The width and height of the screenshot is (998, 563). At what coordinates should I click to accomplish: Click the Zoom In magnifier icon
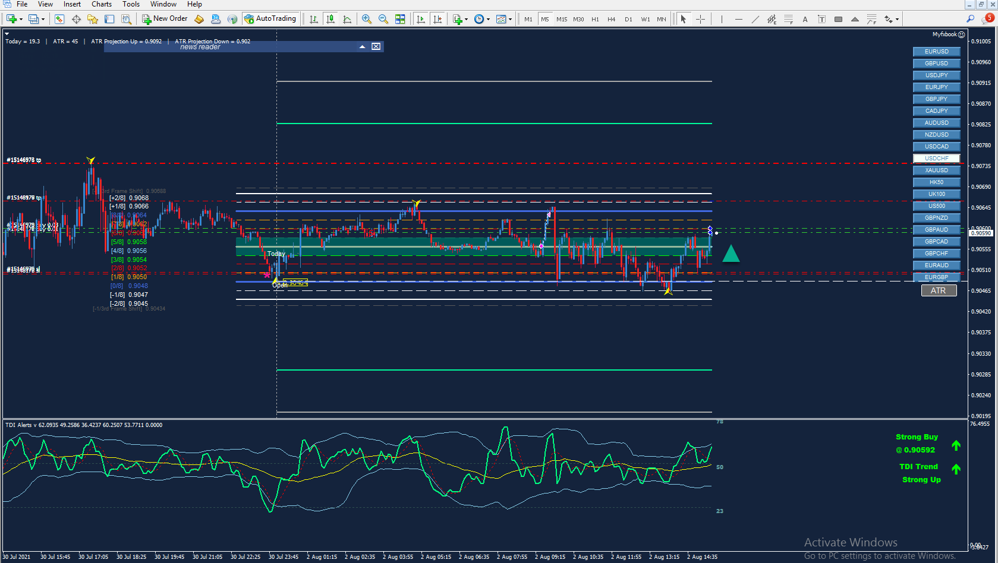[x=367, y=19]
